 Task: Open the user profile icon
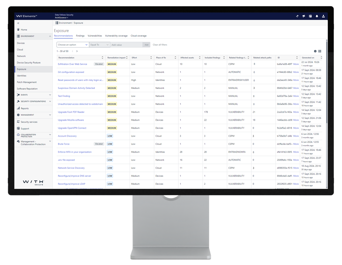tap(323, 16)
